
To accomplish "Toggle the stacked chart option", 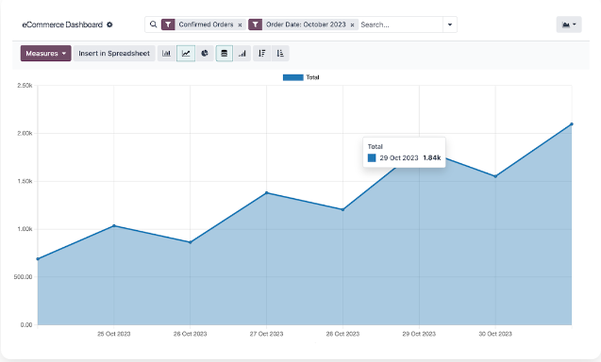I will click(x=225, y=53).
